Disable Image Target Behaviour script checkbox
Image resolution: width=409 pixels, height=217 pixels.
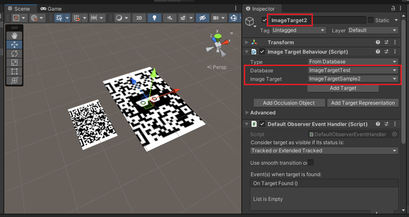coord(262,51)
